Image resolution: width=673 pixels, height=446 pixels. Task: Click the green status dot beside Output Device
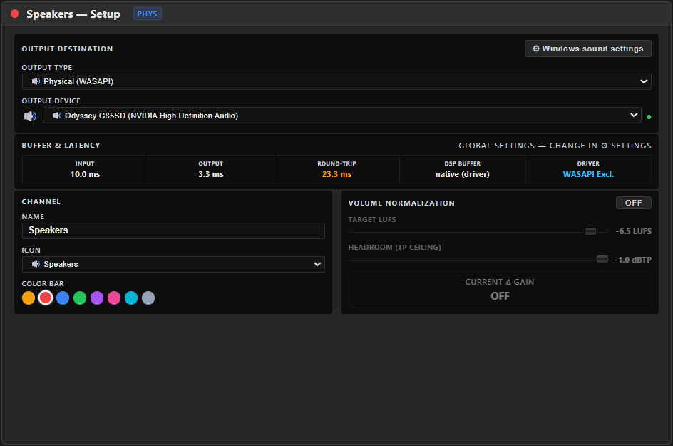[649, 117]
